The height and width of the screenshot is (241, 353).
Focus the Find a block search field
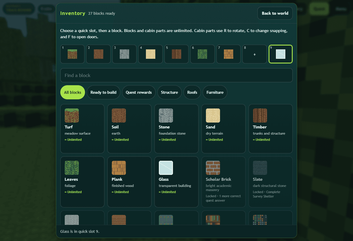[x=176, y=75]
